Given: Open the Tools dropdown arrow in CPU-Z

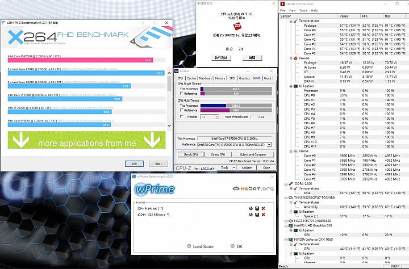Looking at the screenshot, I should click(x=234, y=167).
